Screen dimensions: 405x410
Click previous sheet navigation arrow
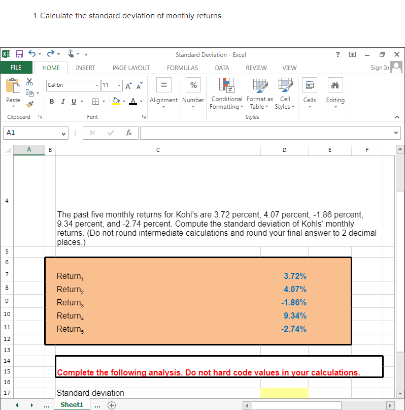17,405
